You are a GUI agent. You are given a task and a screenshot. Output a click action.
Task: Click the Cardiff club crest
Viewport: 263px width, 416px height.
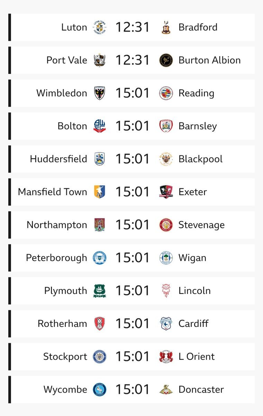(166, 324)
